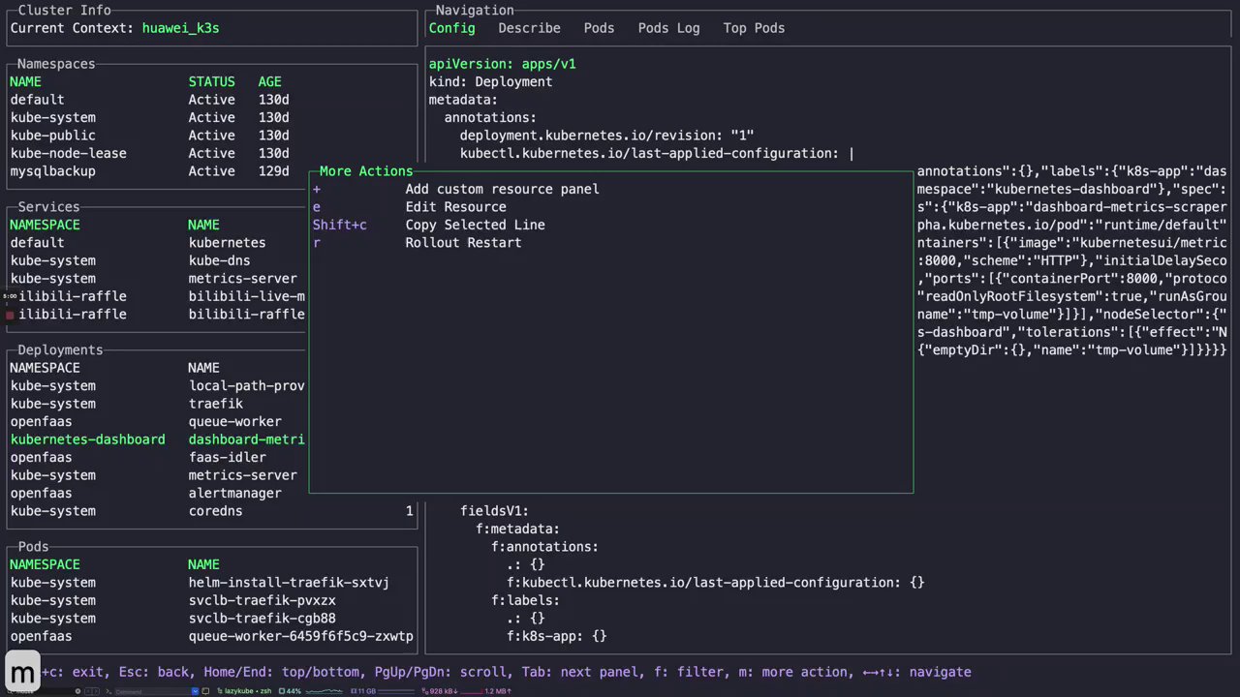Click the "m" logo icon
This screenshot has width=1240, height=697.
pyautogui.click(x=23, y=671)
